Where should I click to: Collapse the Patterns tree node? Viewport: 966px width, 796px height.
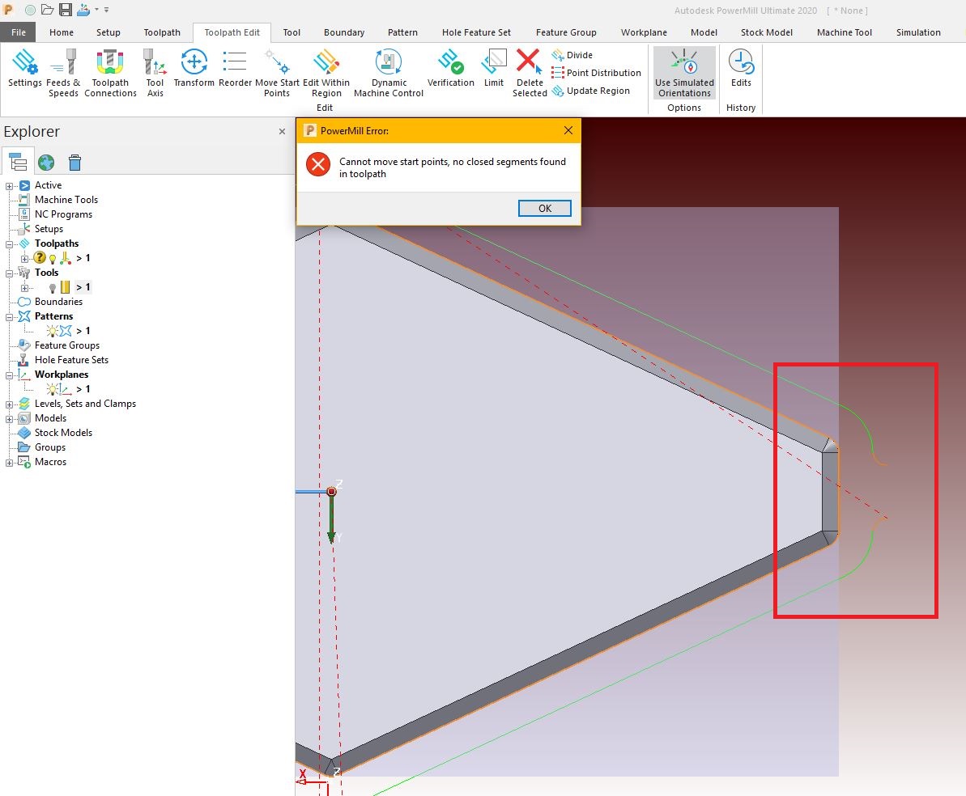tap(9, 317)
